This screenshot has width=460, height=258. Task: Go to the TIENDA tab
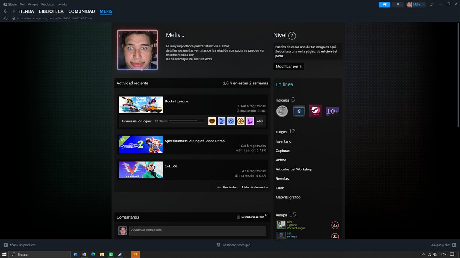(x=26, y=11)
